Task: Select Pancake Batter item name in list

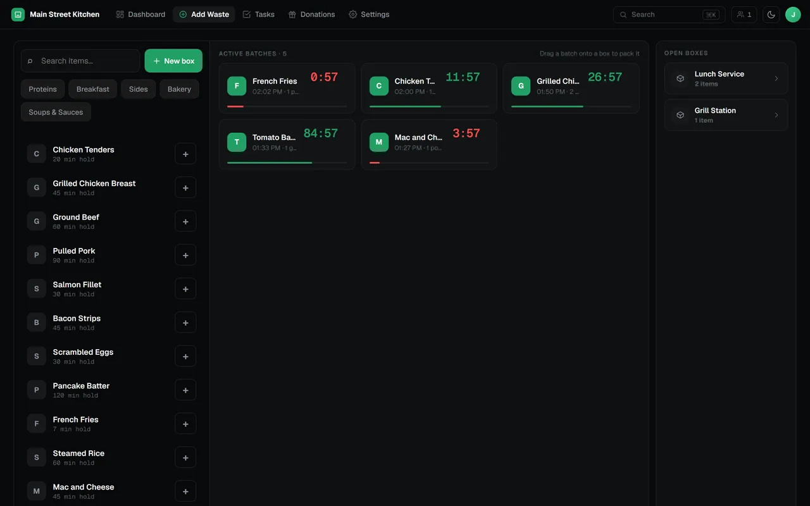Action: [81, 386]
